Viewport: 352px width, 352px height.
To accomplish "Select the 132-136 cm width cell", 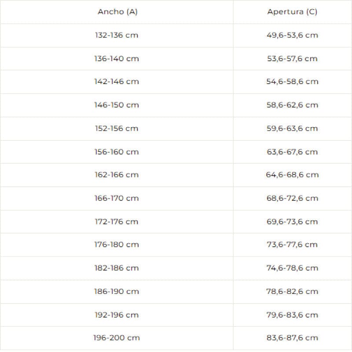I will 117,35.
